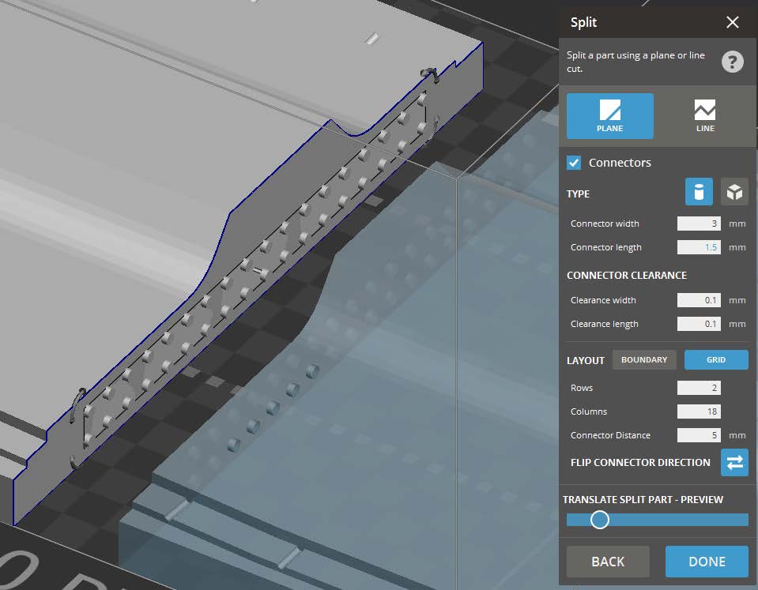
Task: Click the blue split preview handle on model
Action: (x=599, y=520)
